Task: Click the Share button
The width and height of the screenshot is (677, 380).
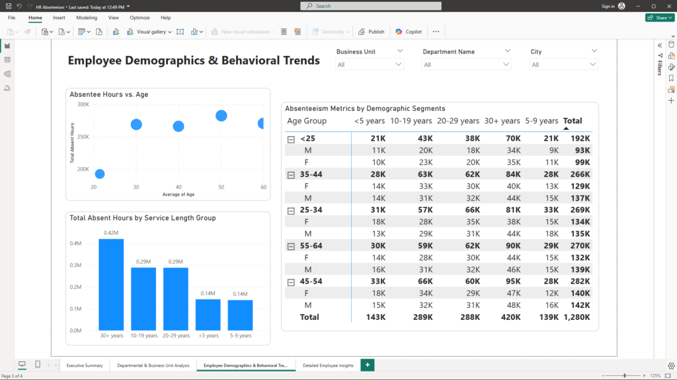Action: click(659, 18)
